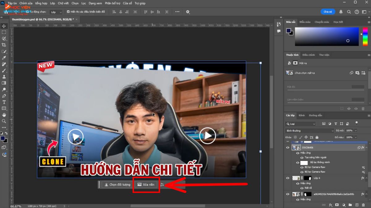Open the "Tập tin" menu

click(12, 3)
